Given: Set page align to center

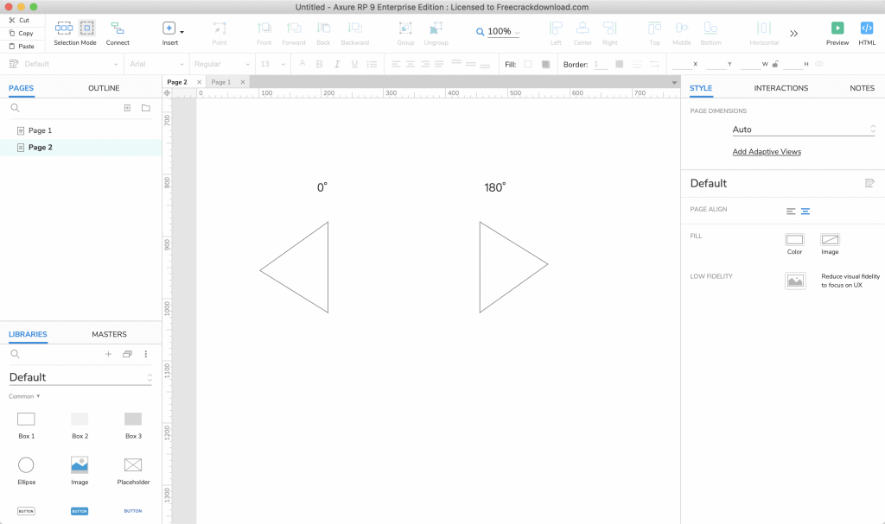Looking at the screenshot, I should coord(805,211).
